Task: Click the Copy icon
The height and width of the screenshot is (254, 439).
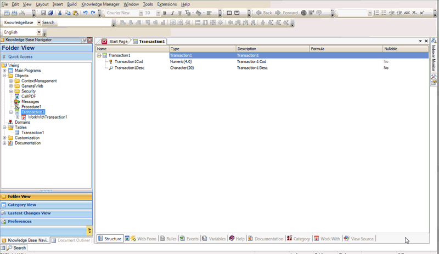Action: [x=67, y=13]
